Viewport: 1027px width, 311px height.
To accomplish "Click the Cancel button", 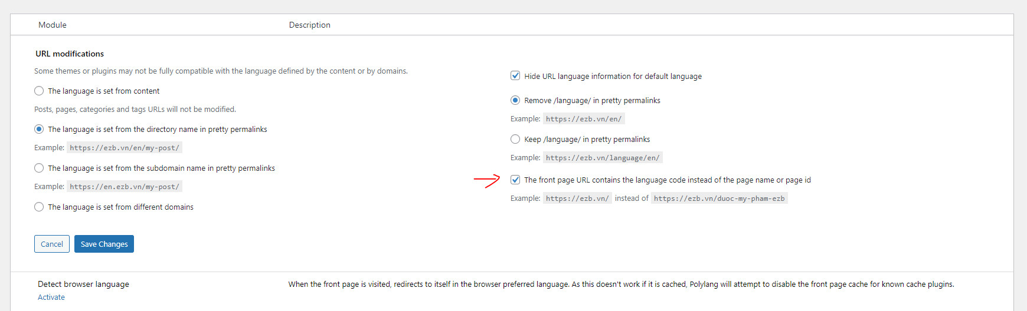I will click(52, 244).
